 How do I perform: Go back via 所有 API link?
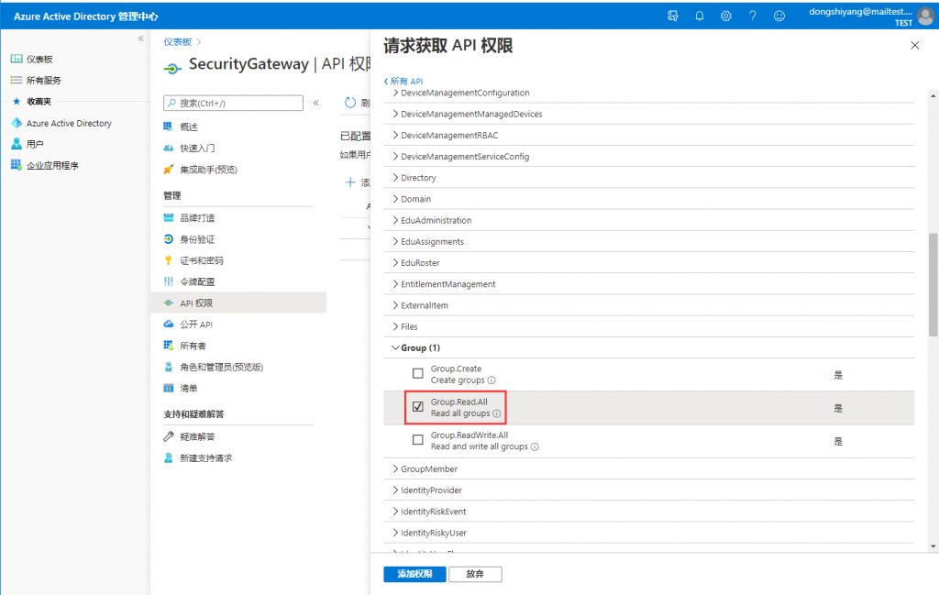click(403, 81)
